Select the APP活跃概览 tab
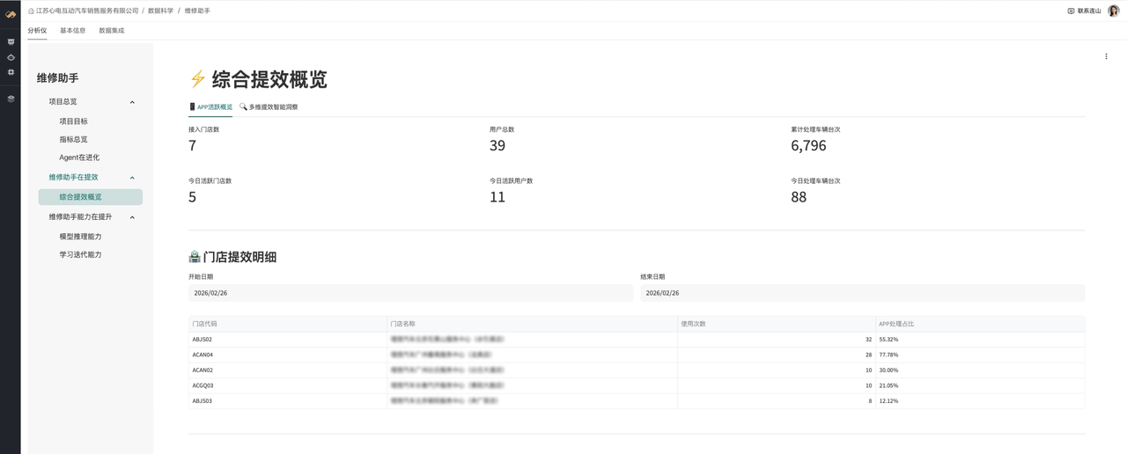 click(x=210, y=106)
